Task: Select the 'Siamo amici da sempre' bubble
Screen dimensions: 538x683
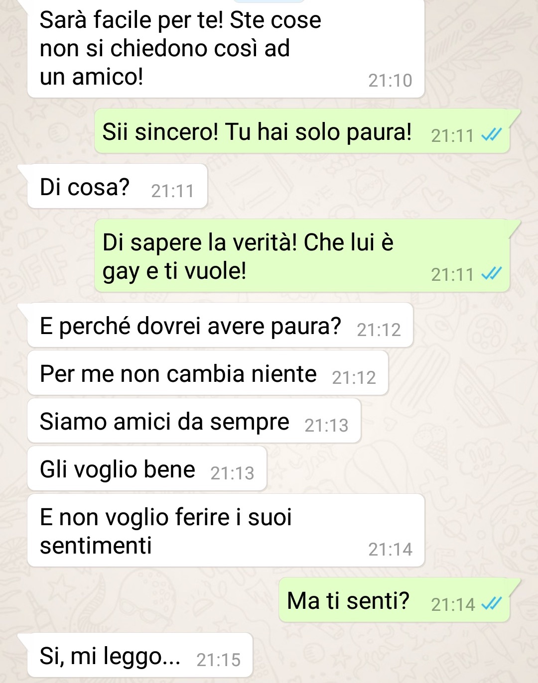Action: 194,421
